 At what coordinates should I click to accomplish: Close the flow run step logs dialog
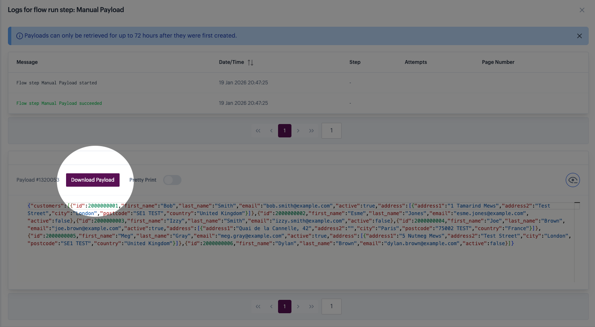pos(582,10)
